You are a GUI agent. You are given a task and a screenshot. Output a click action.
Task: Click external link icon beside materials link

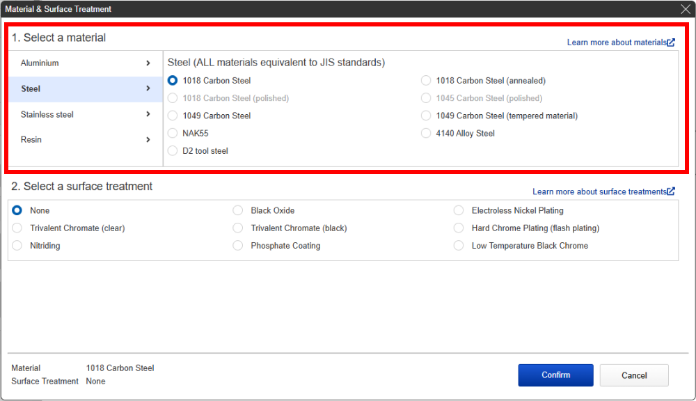(x=671, y=42)
